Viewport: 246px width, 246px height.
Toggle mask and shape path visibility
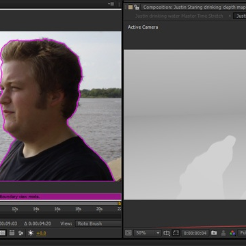(x=176, y=233)
